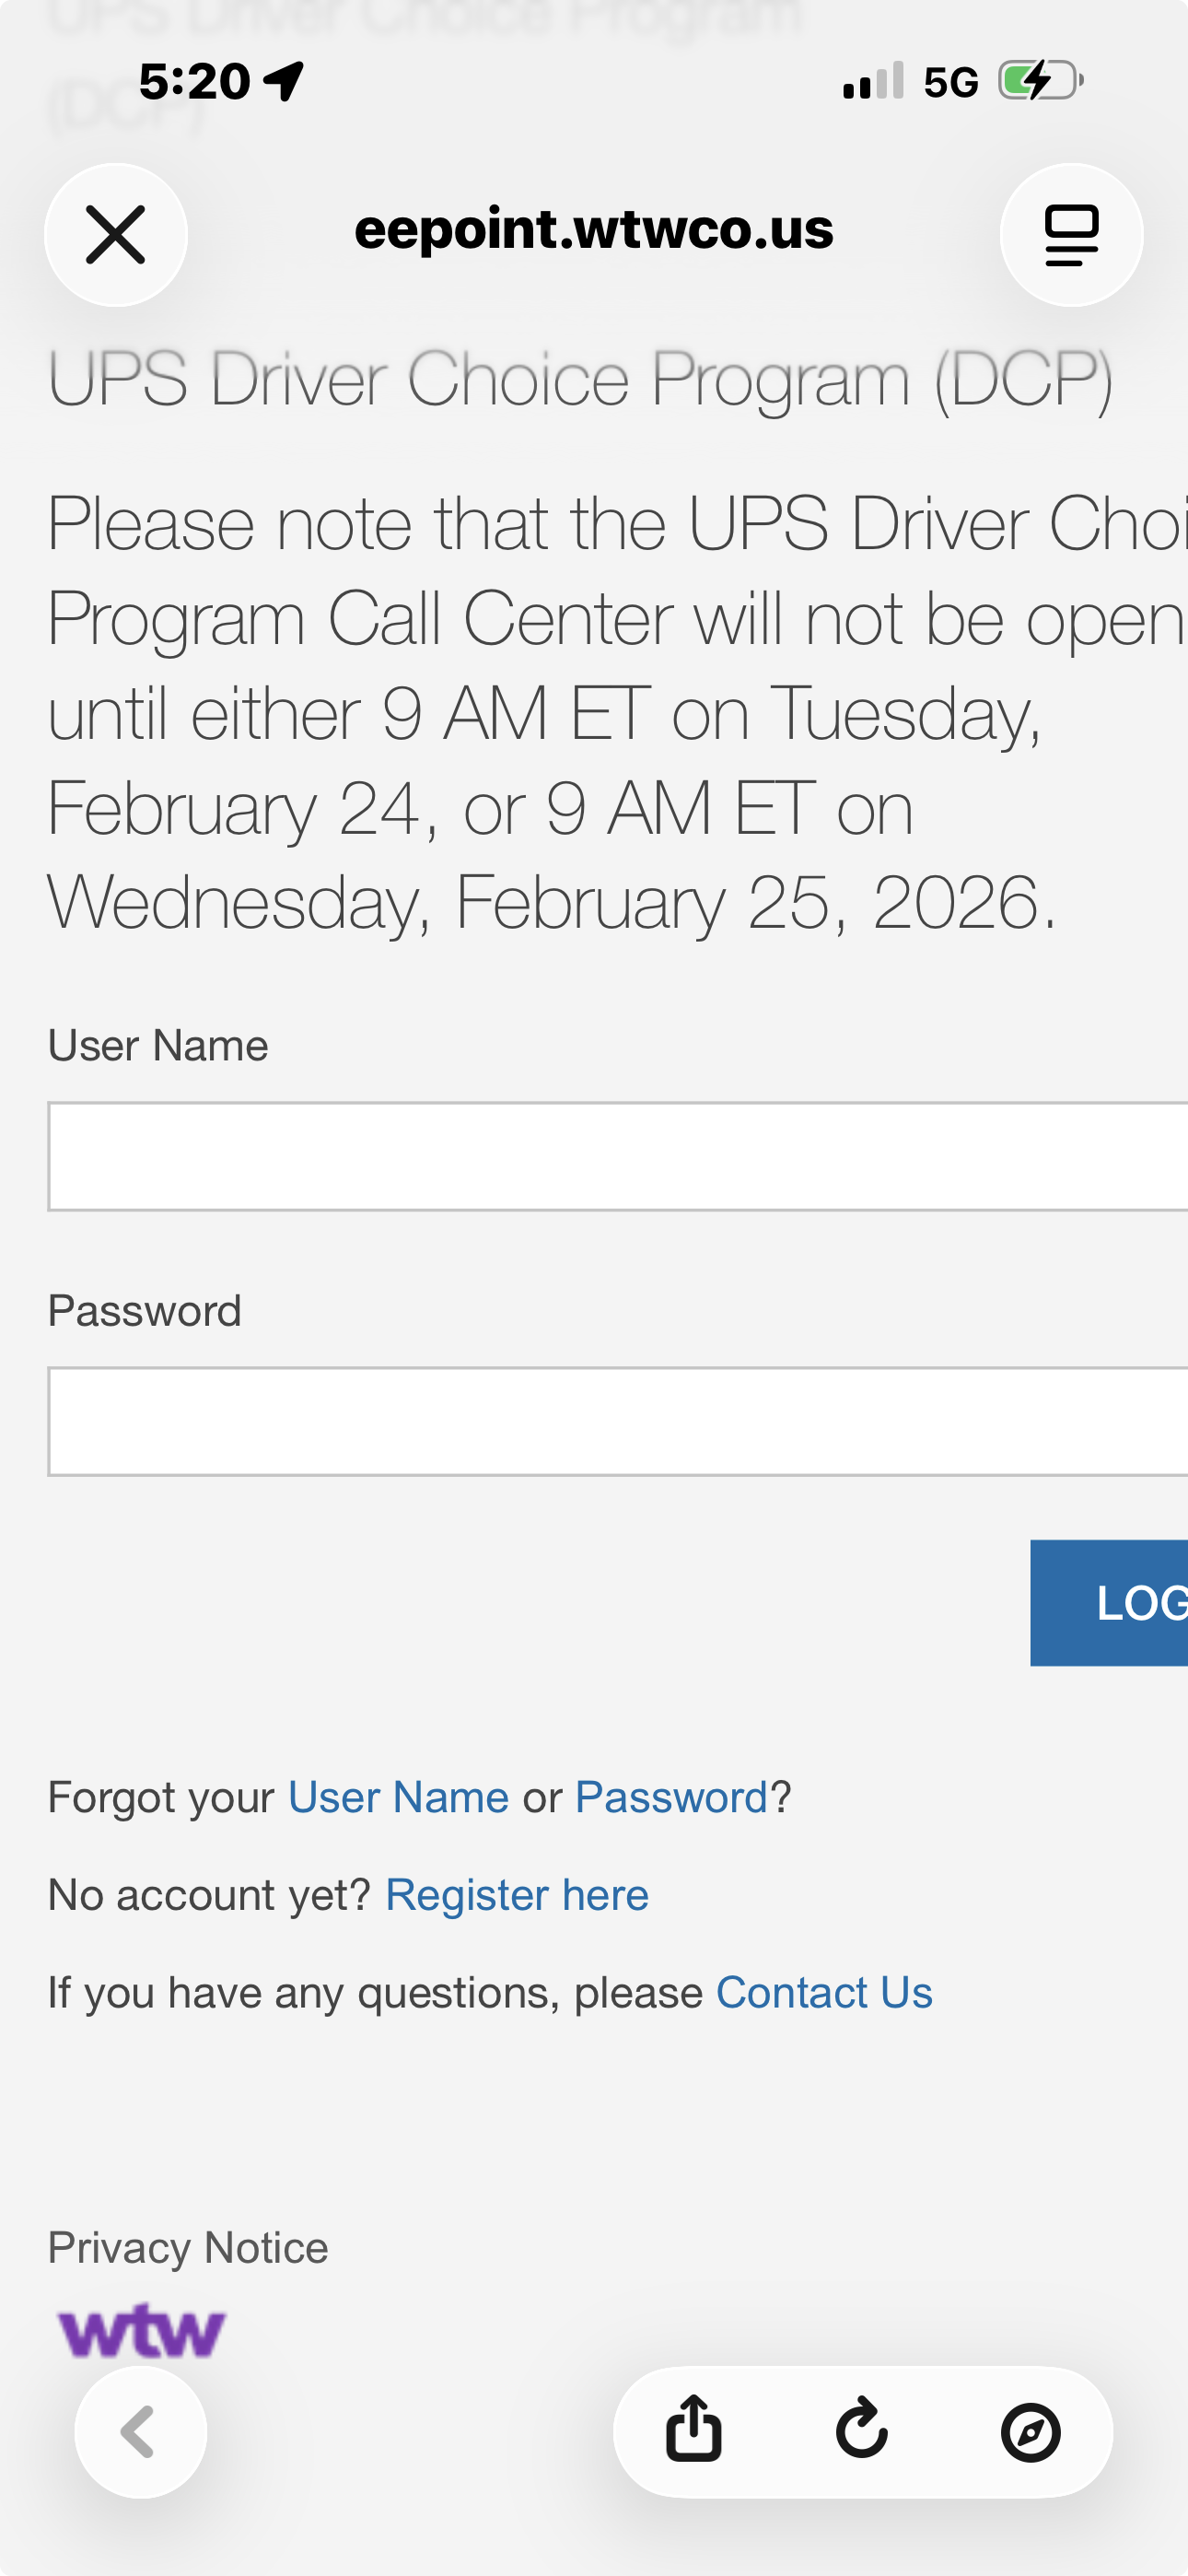The image size is (1188, 2576).
Task: Tap the purple wtw logo
Action: (x=142, y=2331)
